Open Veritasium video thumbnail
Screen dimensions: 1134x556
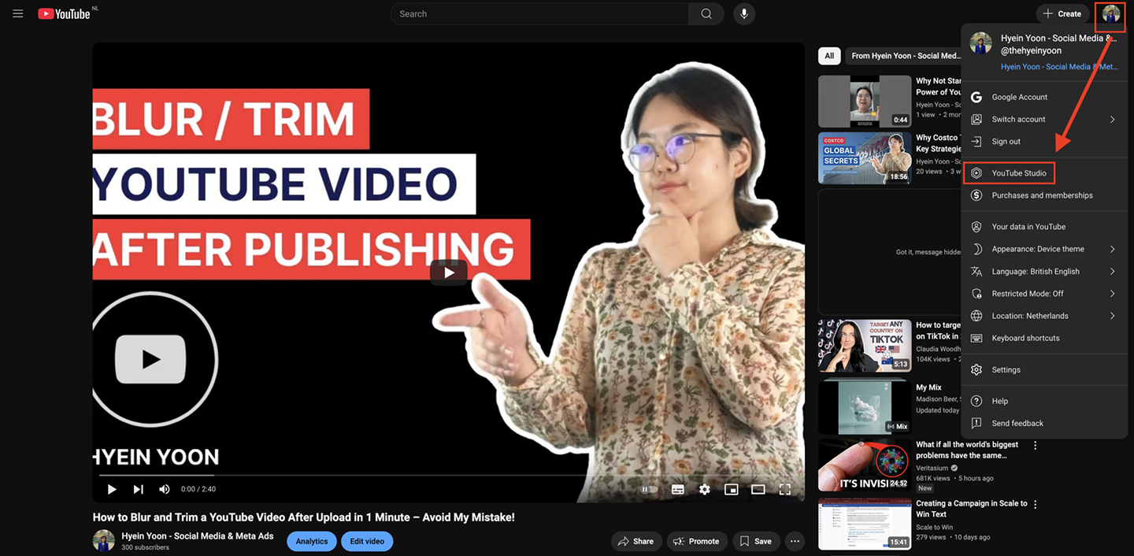coord(865,465)
